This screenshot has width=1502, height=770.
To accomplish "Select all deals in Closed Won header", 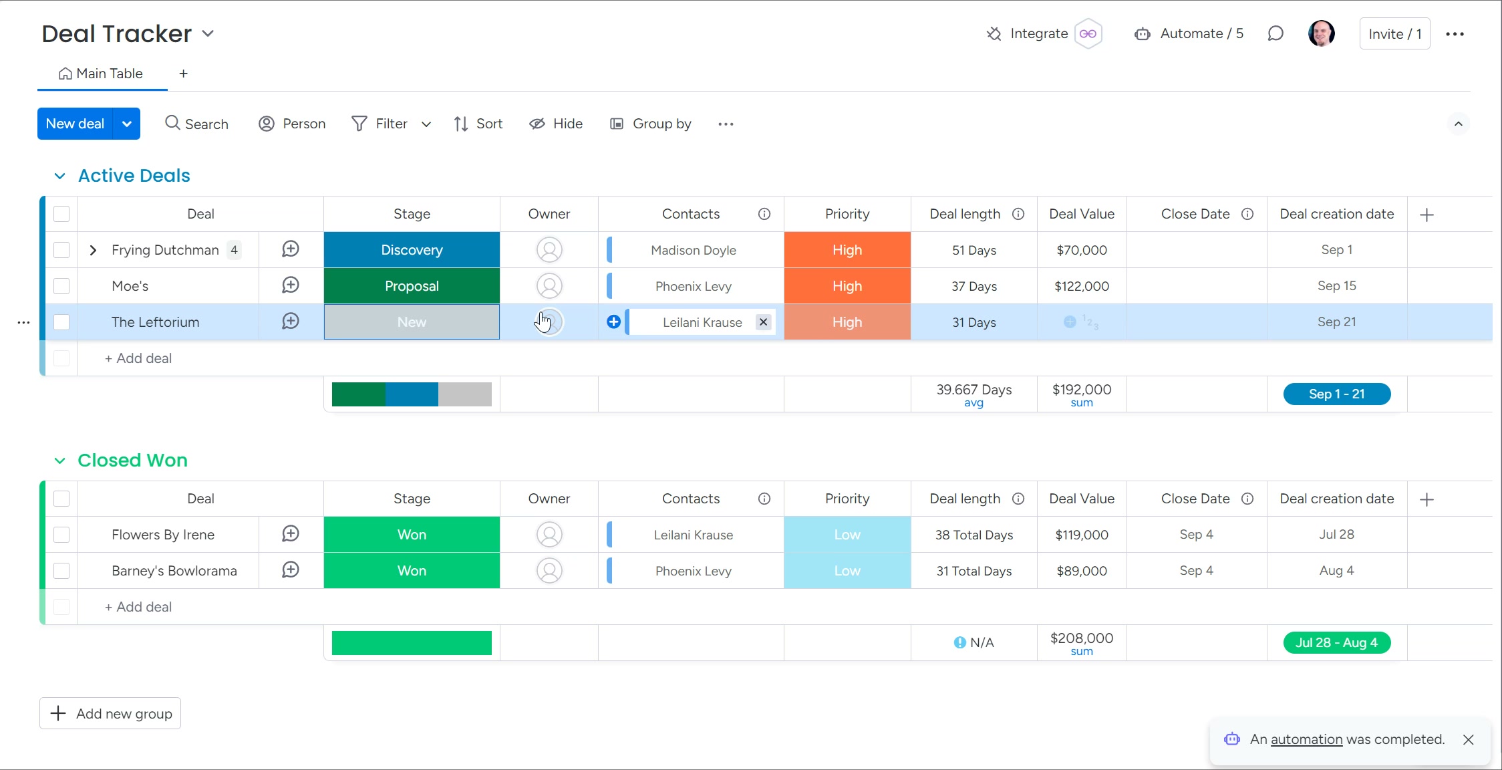I will tap(61, 499).
